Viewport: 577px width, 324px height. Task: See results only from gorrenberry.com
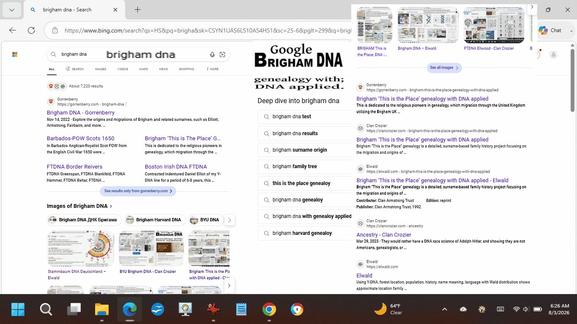(138, 191)
